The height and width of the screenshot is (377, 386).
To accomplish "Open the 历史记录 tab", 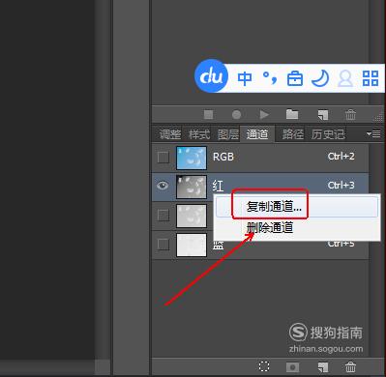I will 328,134.
